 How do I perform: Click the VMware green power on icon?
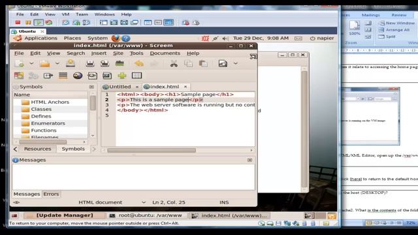(39, 23)
